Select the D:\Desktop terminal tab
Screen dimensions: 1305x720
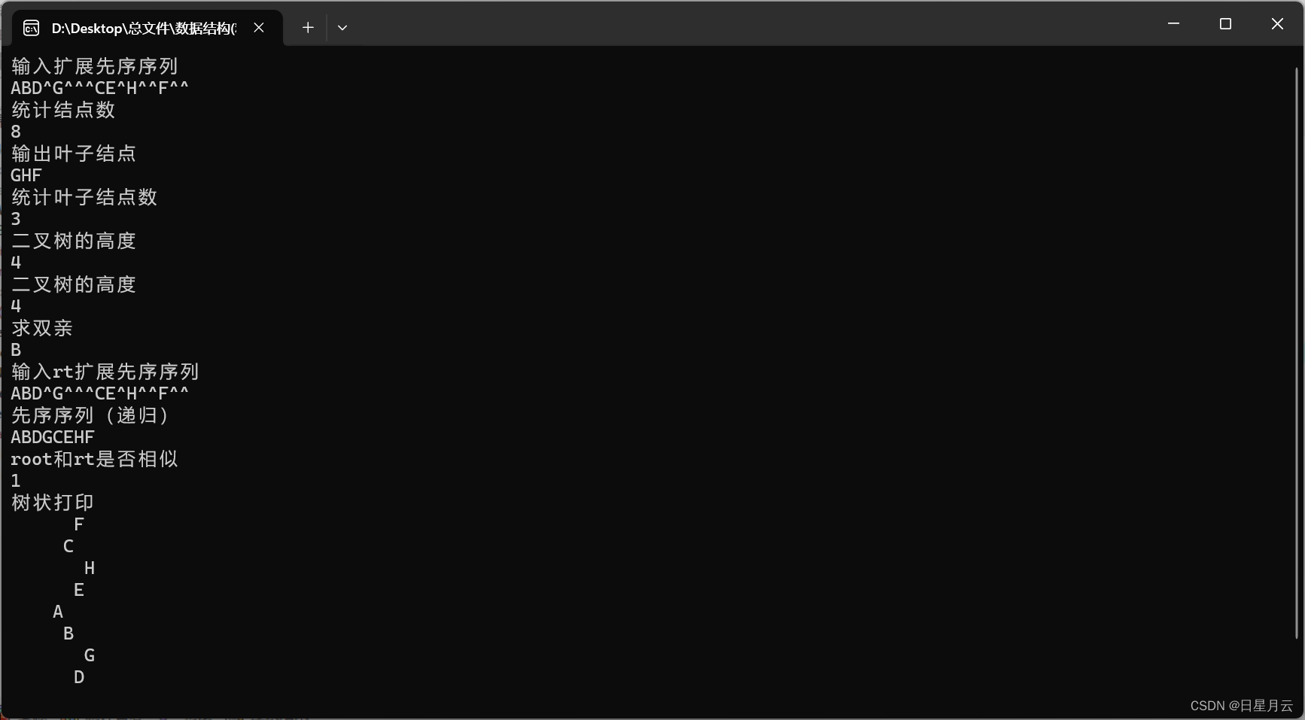point(148,28)
